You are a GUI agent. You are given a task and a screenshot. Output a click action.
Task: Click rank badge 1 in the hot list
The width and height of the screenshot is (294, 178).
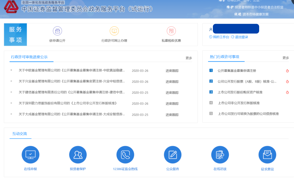point(211,70)
